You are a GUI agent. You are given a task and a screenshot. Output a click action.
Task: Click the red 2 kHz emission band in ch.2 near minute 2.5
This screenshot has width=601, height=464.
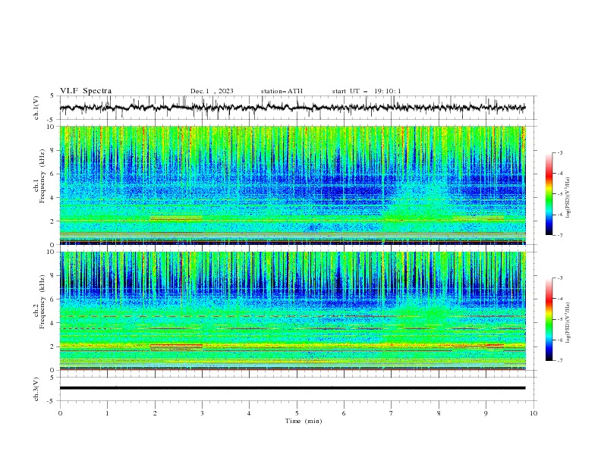click(176, 346)
